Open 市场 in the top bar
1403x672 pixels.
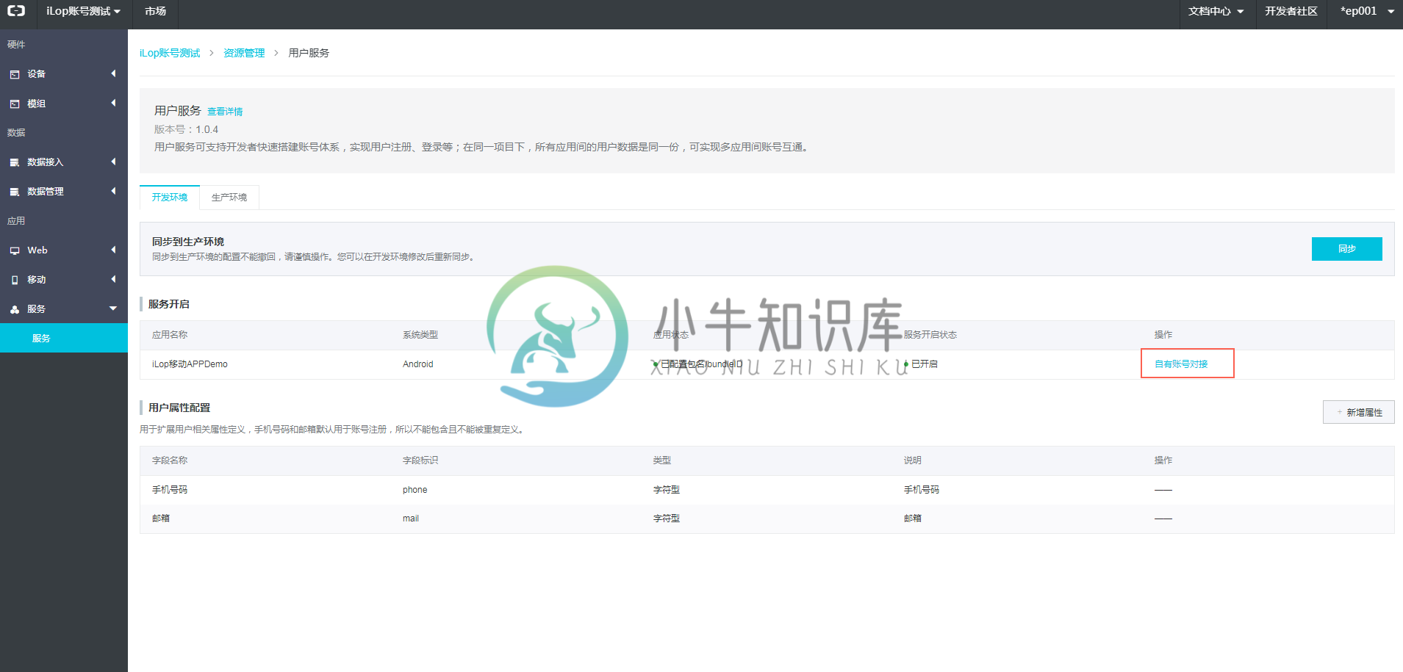point(155,11)
